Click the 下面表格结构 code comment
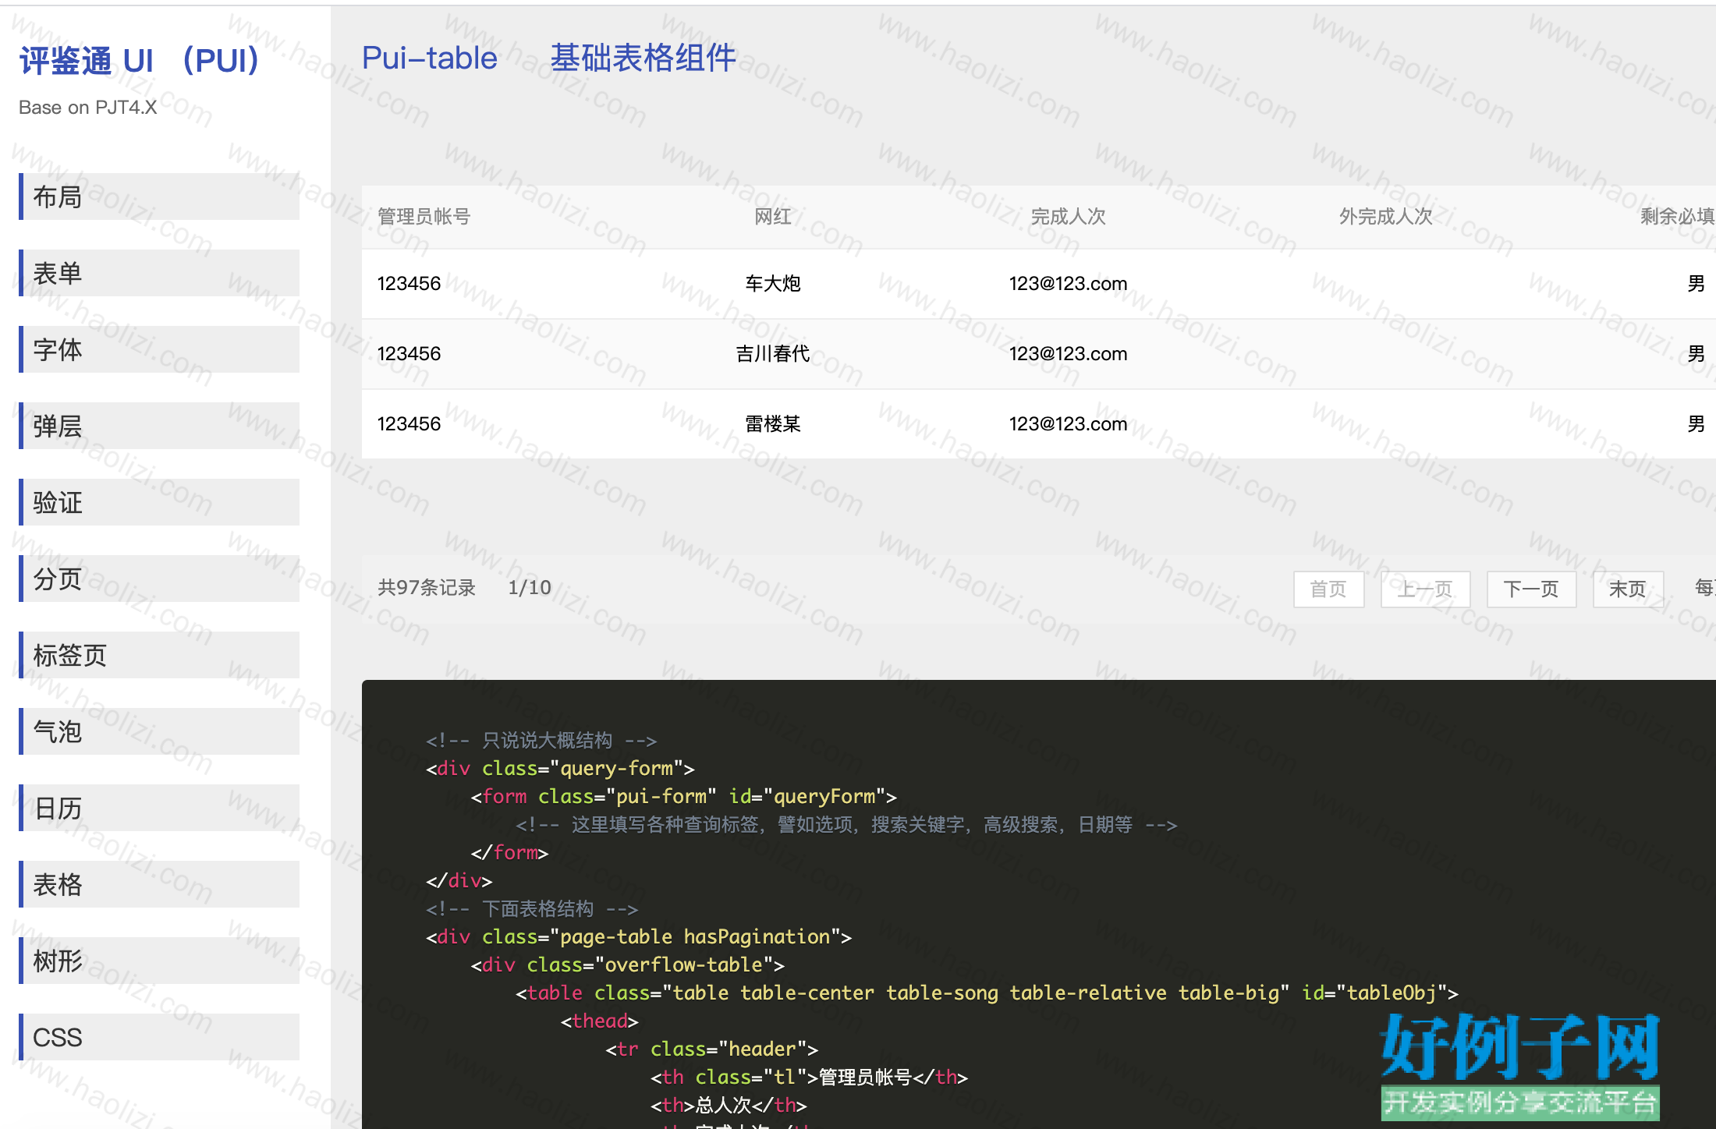Image resolution: width=1716 pixels, height=1129 pixels. tap(532, 908)
